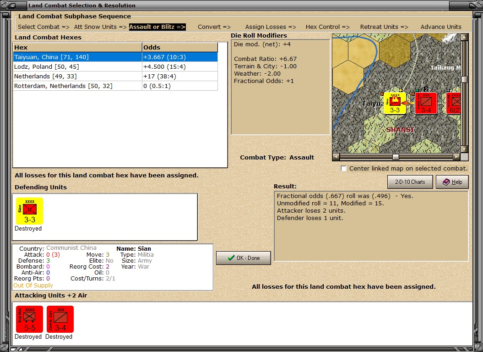This screenshot has width=483, height=352.
Task: Click the green checkmark on OK - Done
Action: point(231,258)
